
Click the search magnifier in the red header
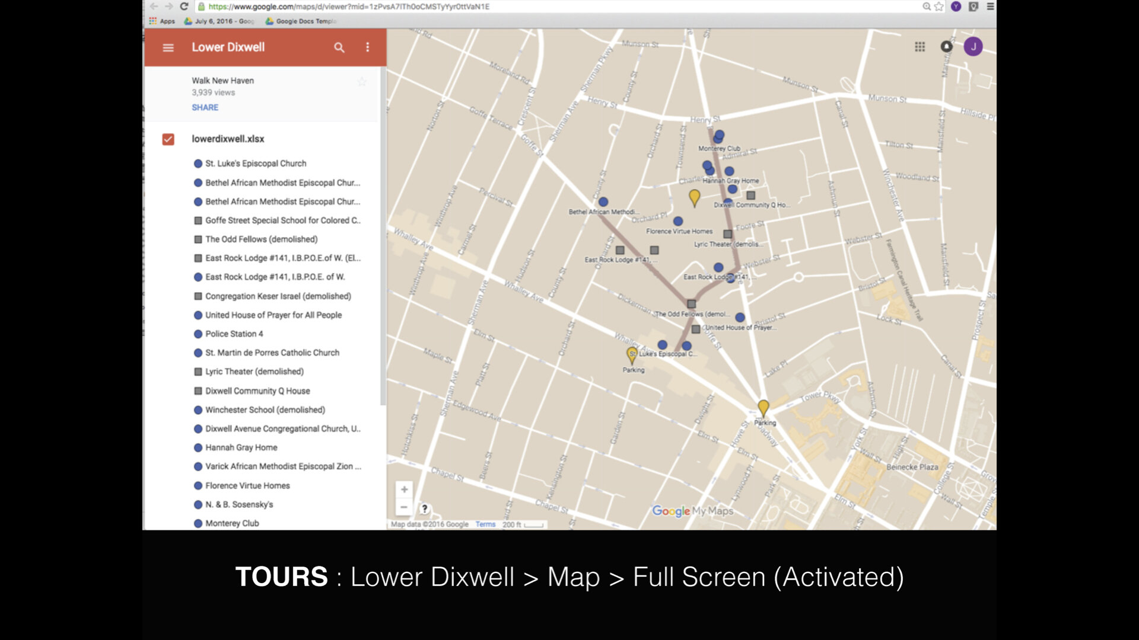[x=339, y=47]
